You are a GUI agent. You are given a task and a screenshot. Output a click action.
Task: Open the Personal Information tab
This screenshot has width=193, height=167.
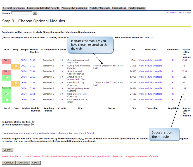pyautogui.click(x=14, y=8)
